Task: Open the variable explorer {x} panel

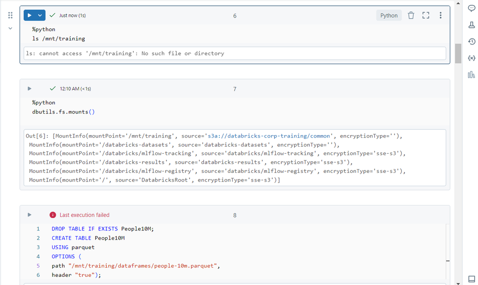Action: point(471,58)
